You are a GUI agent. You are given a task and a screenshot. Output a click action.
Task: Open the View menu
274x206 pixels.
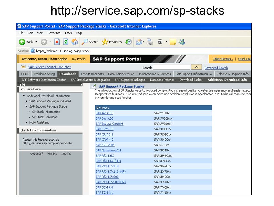40,33
